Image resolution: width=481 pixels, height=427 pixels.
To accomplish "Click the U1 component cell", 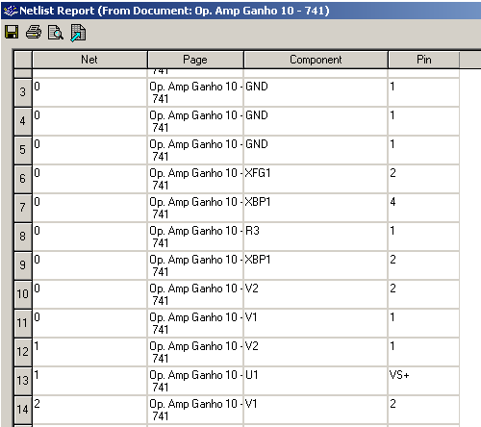I will click(x=316, y=381).
